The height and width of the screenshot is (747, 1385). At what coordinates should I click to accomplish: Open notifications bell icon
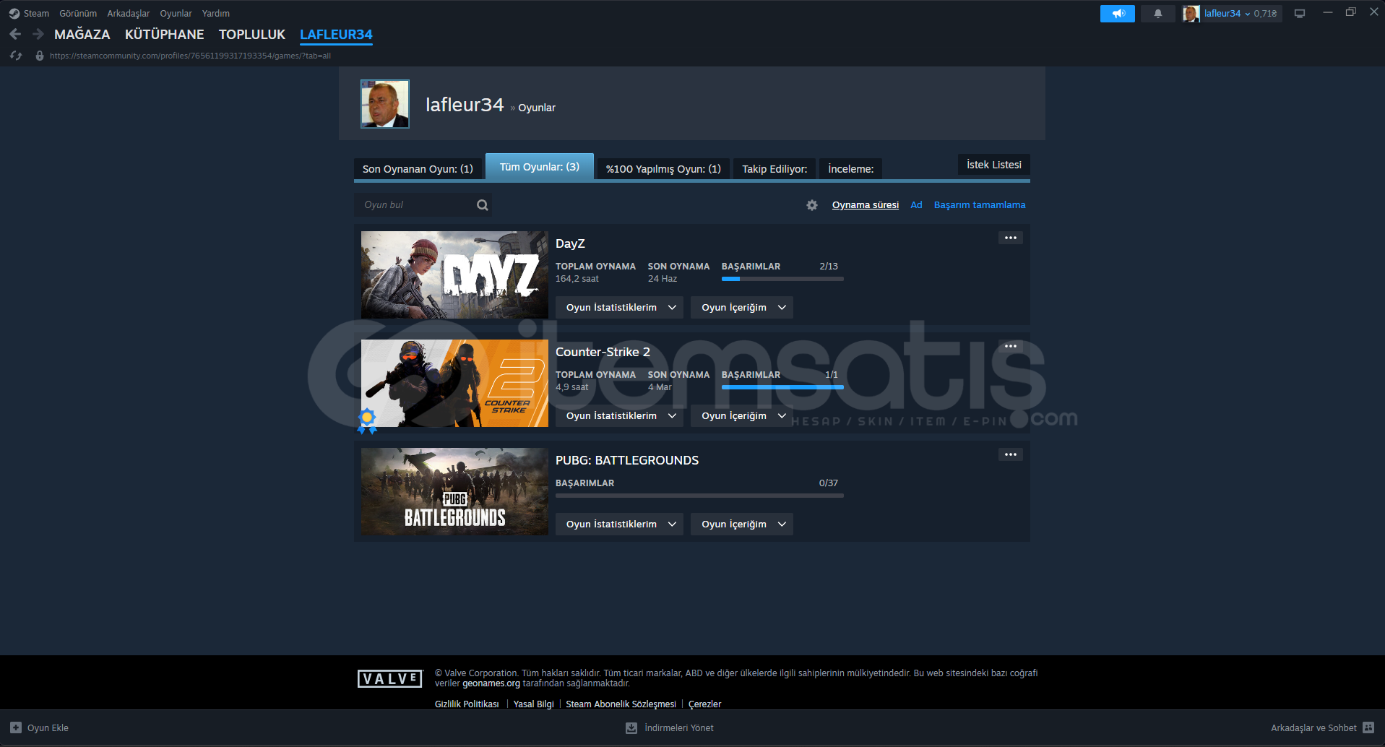click(x=1158, y=14)
